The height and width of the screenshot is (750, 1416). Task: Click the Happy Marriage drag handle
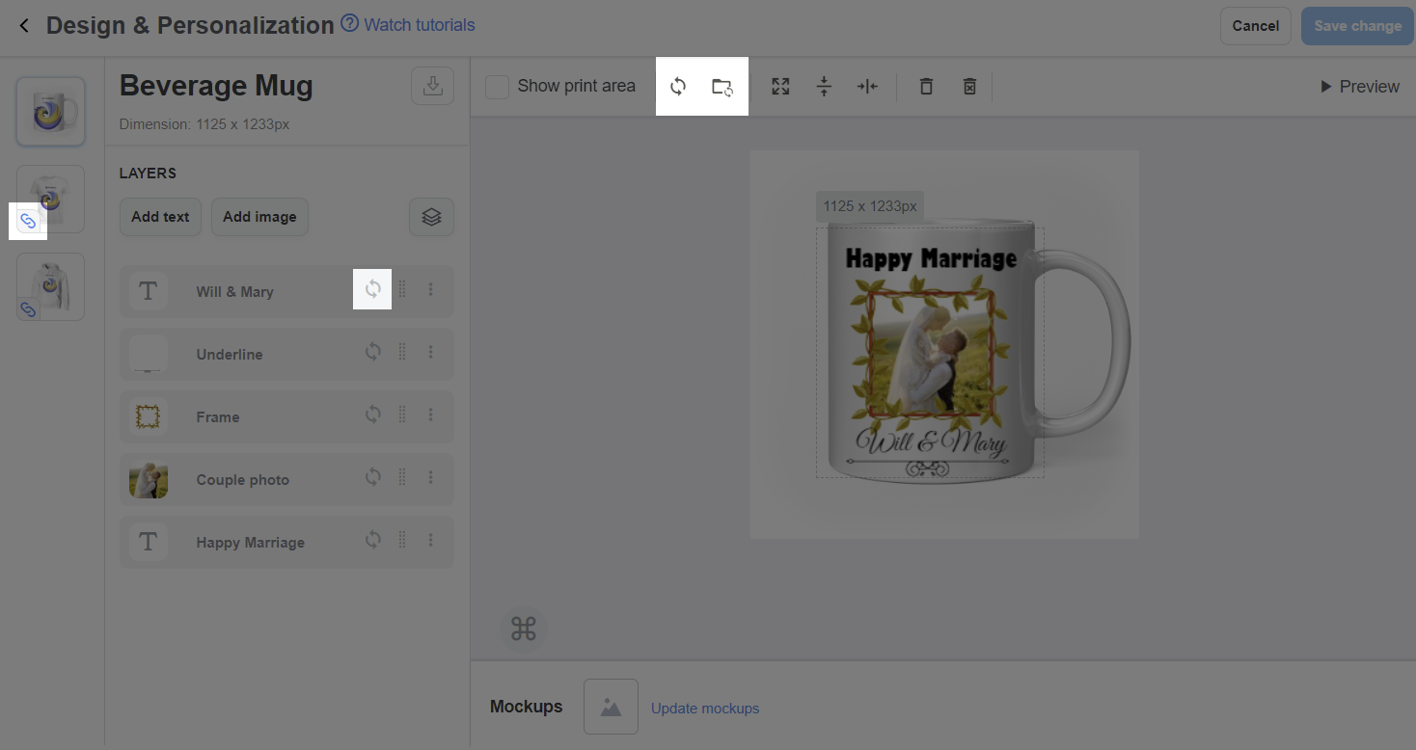point(402,540)
